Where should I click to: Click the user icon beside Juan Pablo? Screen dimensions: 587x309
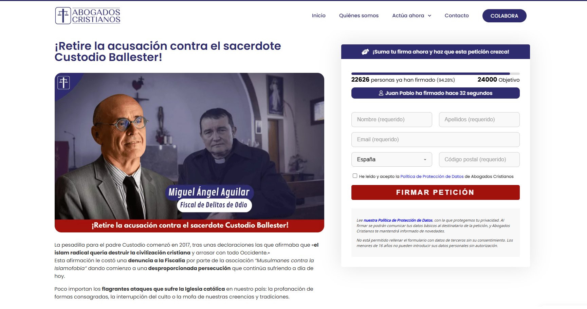point(381,93)
